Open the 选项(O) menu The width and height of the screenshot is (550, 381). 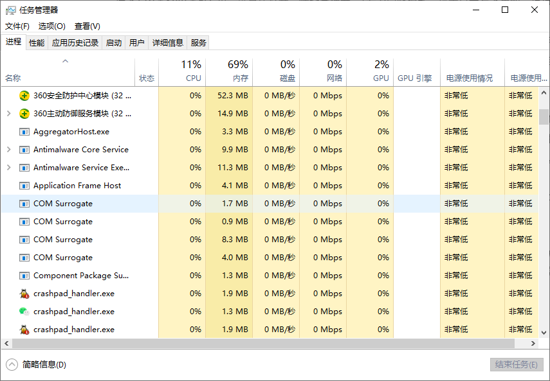(x=52, y=26)
